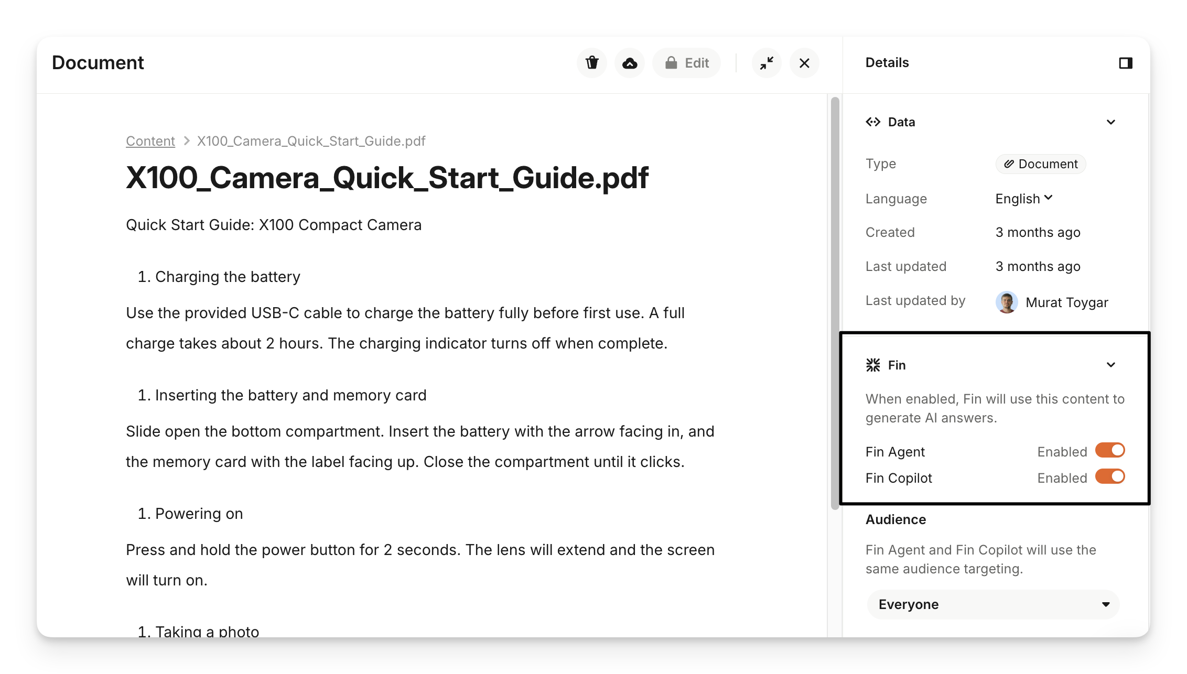The width and height of the screenshot is (1187, 674).
Task: Click the Fin sparkle icon
Action: [873, 365]
